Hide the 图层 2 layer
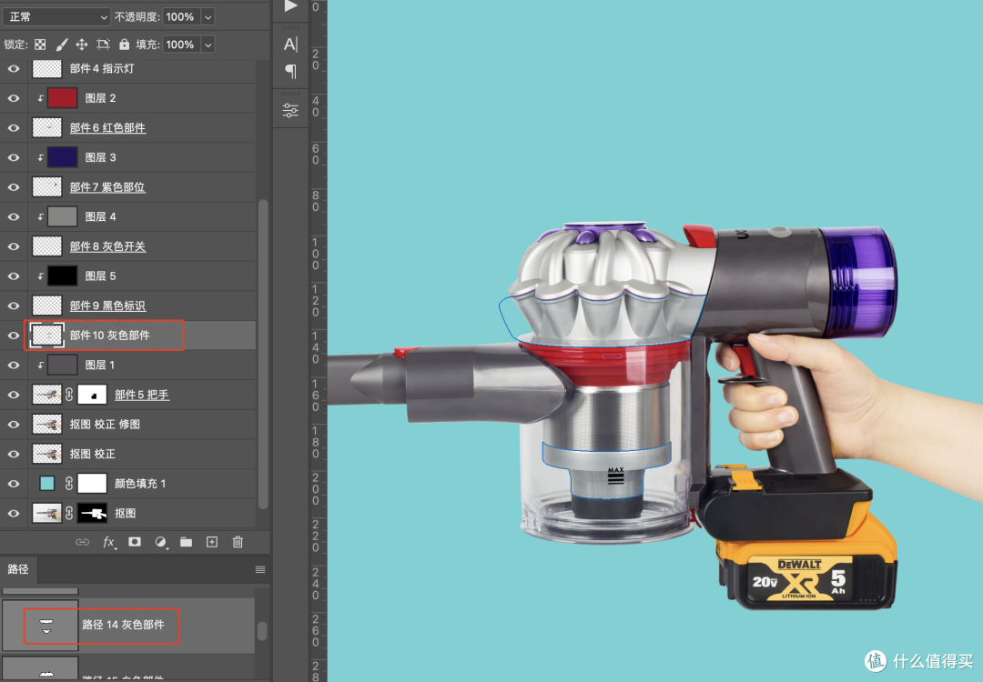The image size is (983, 682). click(x=13, y=98)
